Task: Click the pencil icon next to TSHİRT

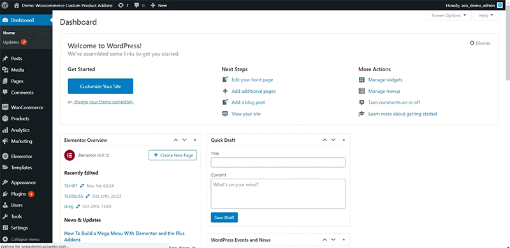Action: pyautogui.click(x=82, y=186)
